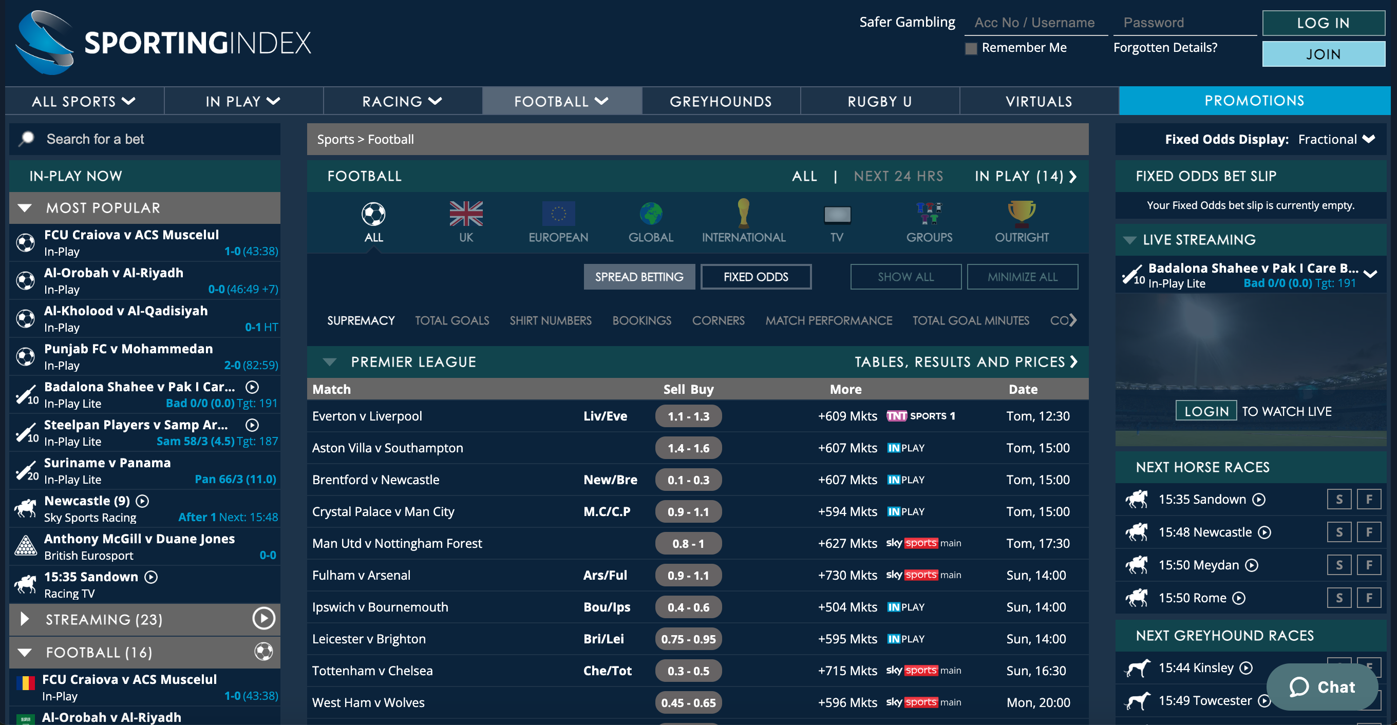Collapse the Premier League section
This screenshot has width=1397, height=725.
pos(329,361)
